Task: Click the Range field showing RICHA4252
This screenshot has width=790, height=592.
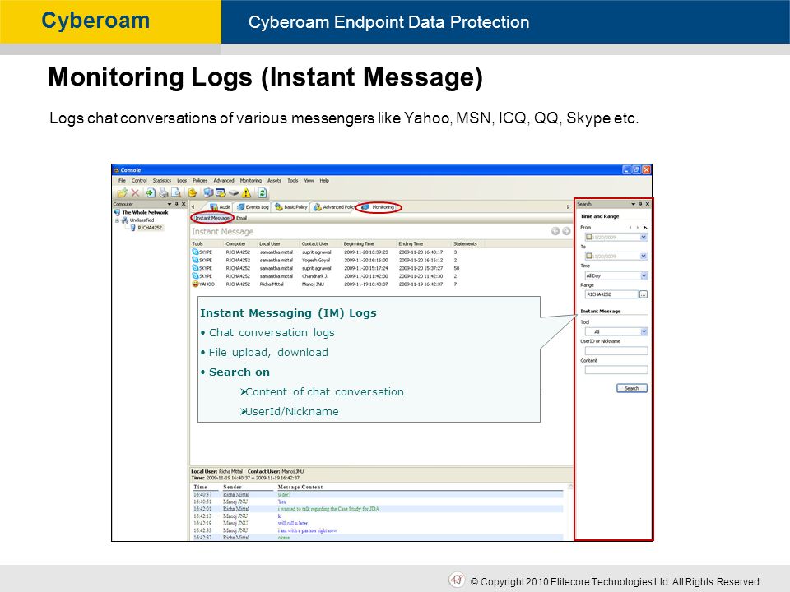Action: click(x=611, y=294)
